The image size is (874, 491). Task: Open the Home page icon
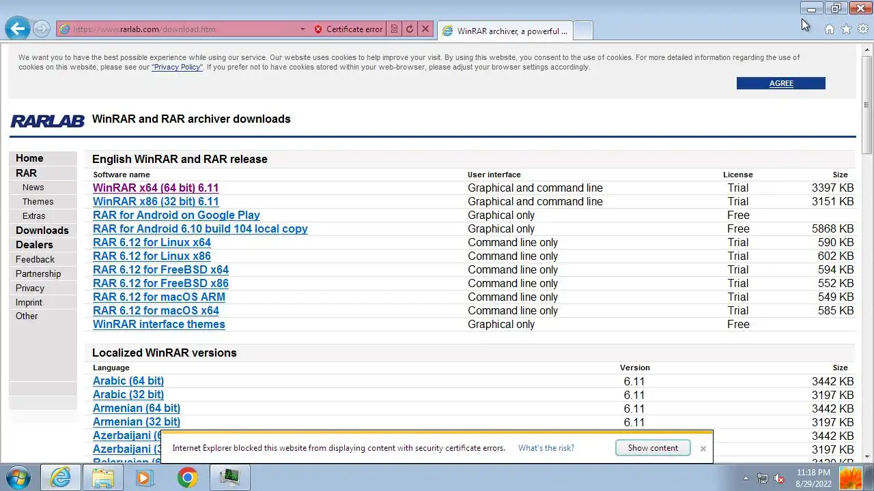tap(829, 29)
